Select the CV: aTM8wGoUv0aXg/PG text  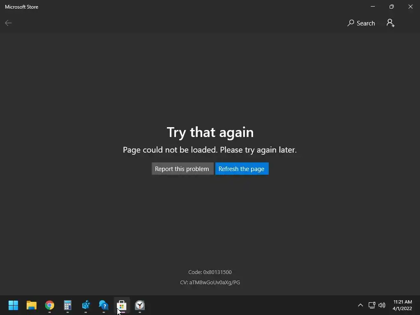[x=210, y=282]
